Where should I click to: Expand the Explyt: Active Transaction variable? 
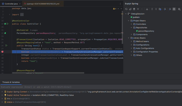tap(2, 95)
